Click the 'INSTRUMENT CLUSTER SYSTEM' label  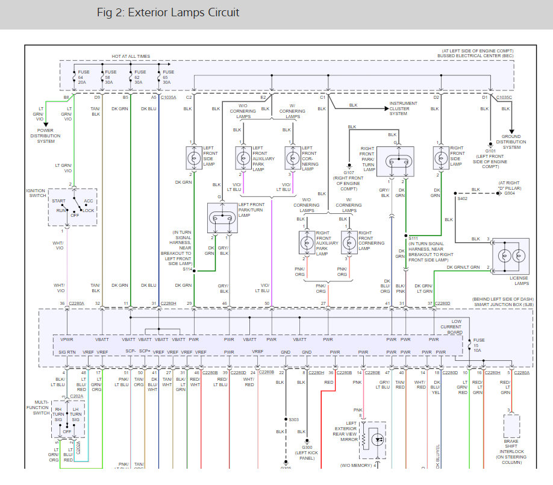pos(403,108)
